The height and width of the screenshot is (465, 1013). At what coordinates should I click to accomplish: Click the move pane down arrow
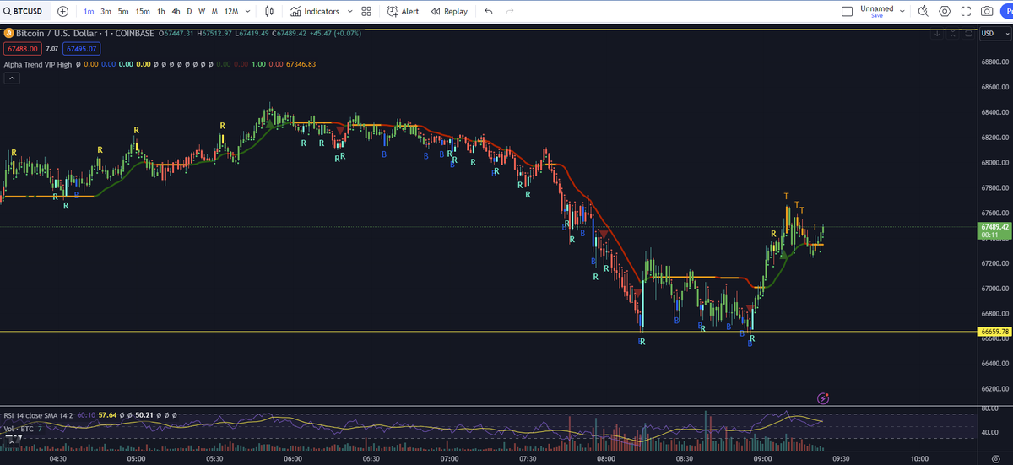point(936,33)
